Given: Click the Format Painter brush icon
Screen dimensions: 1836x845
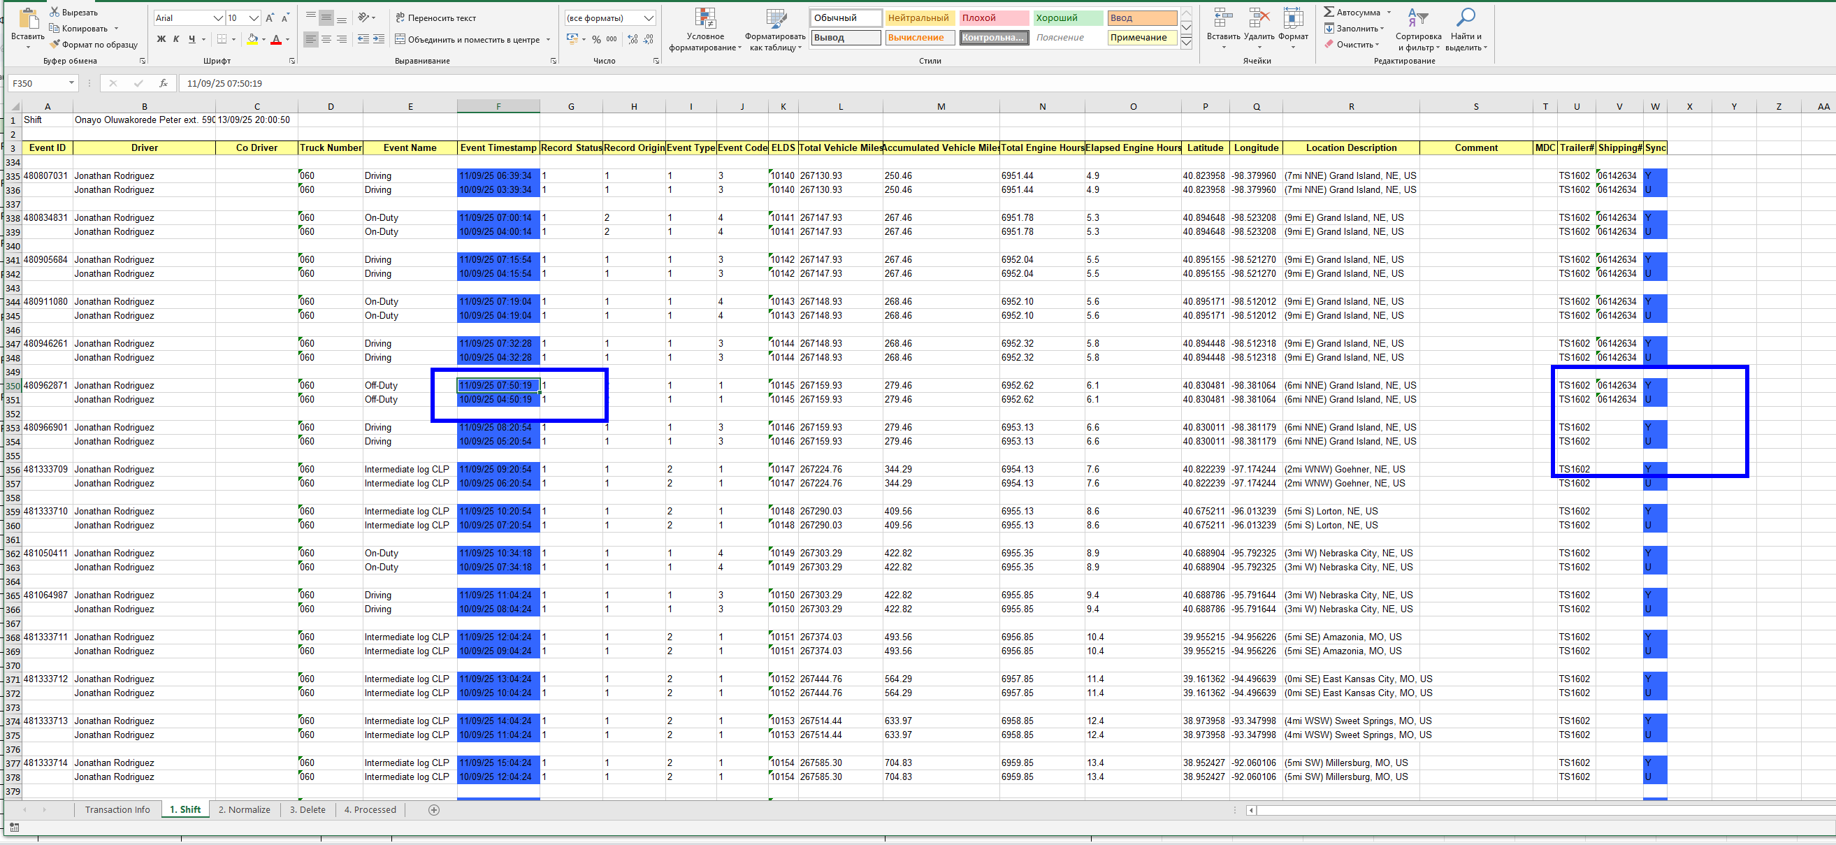Looking at the screenshot, I should click(55, 44).
